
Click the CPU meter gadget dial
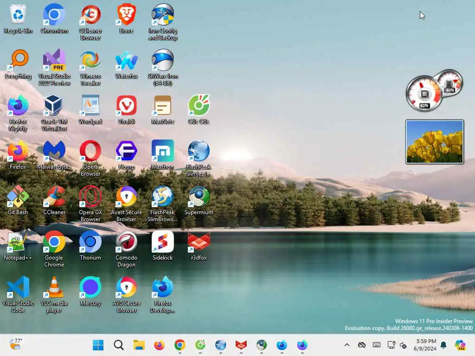click(424, 94)
